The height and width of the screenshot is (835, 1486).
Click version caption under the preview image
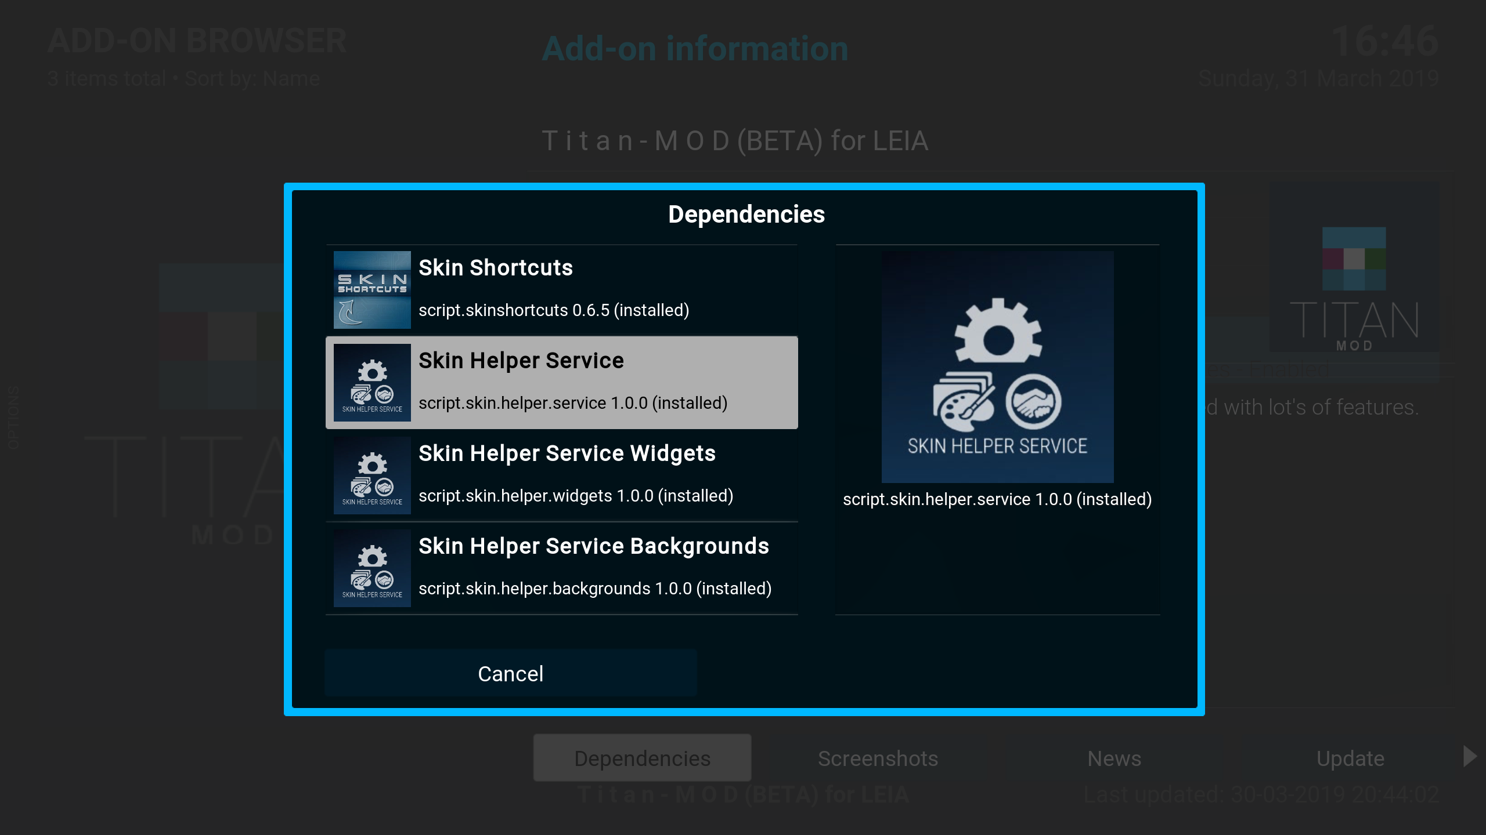tap(997, 499)
